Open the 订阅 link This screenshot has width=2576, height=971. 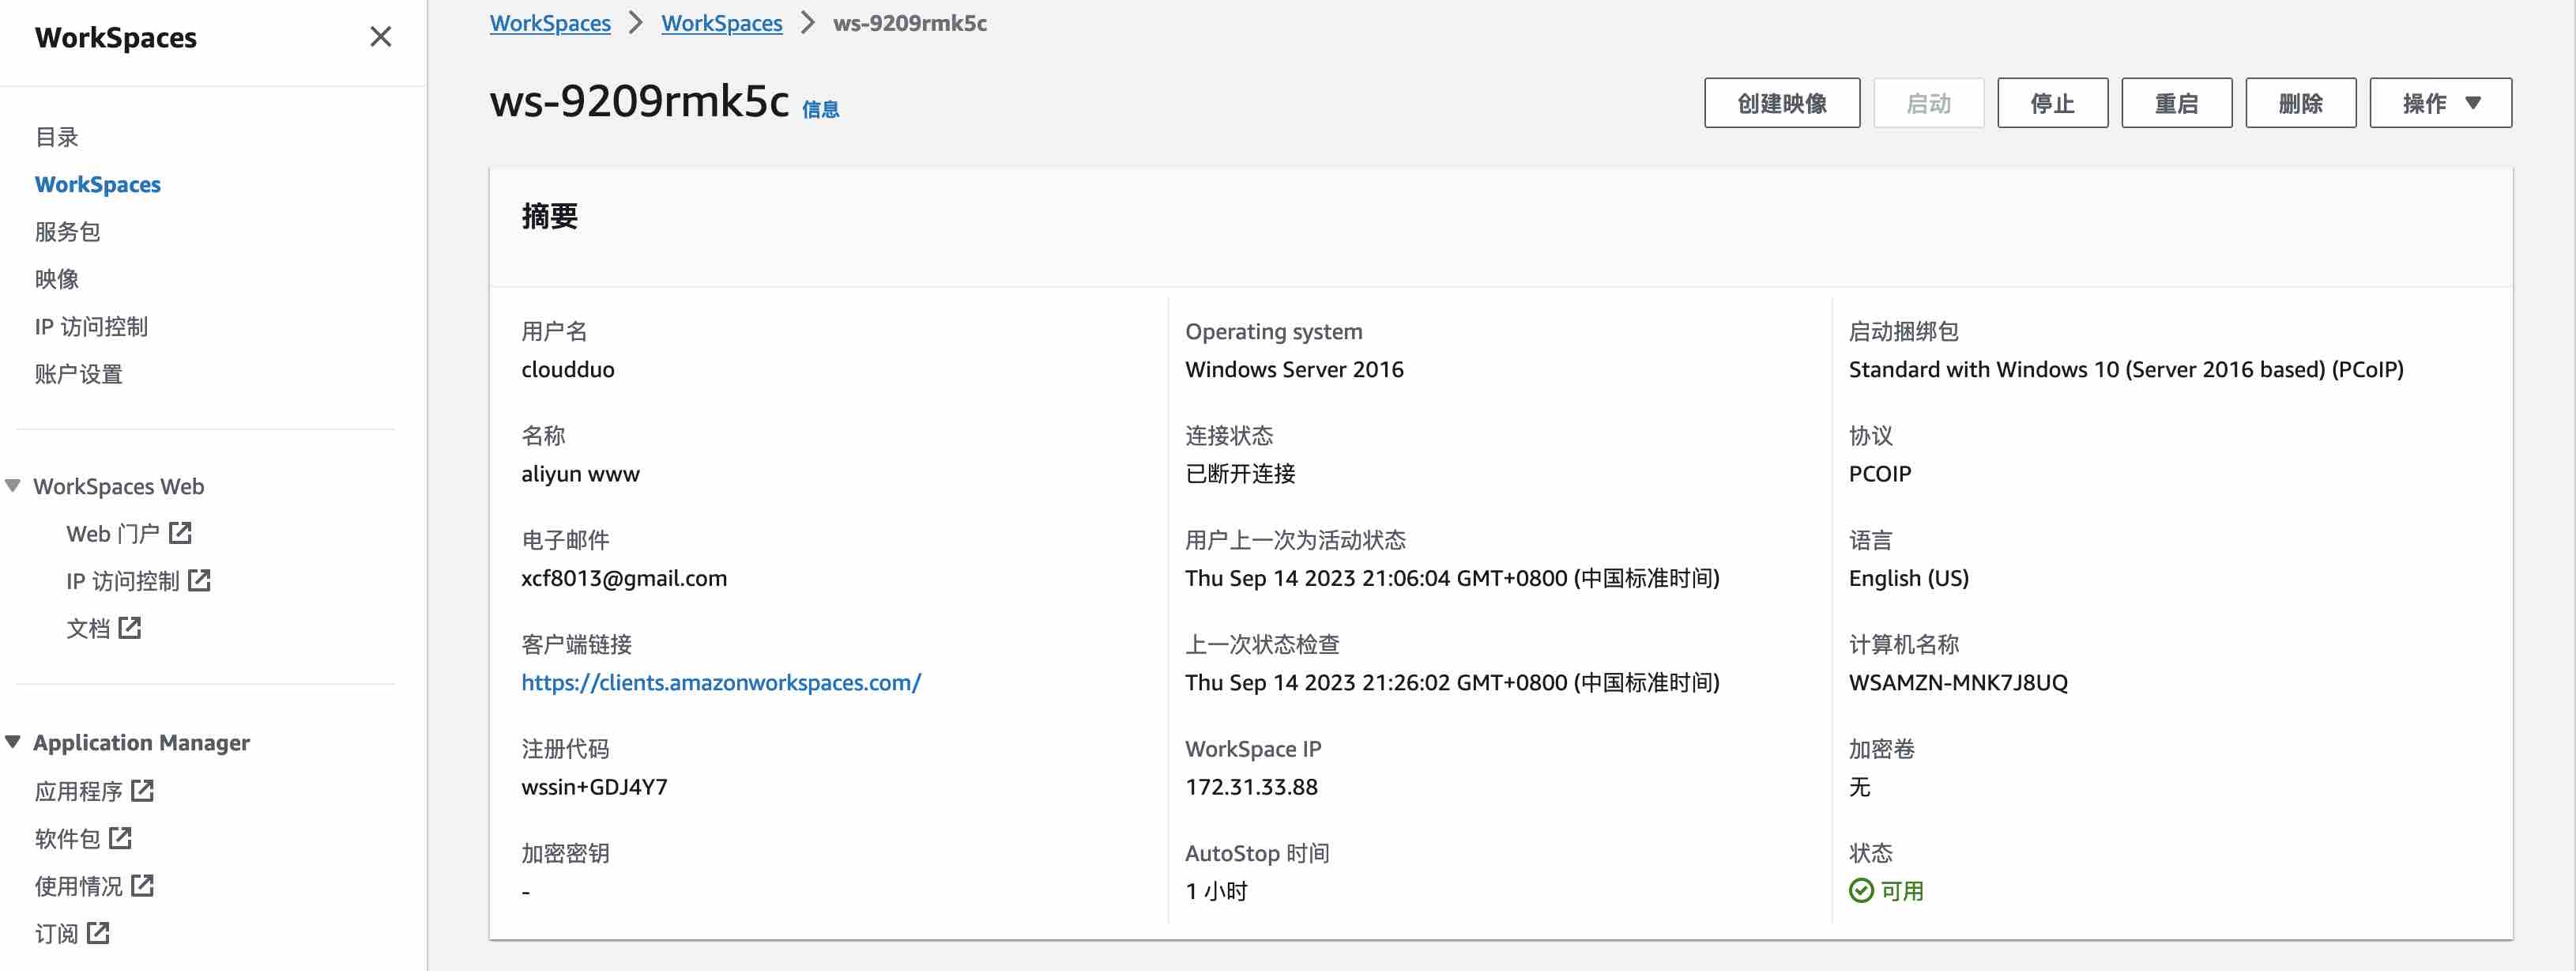tap(57, 933)
